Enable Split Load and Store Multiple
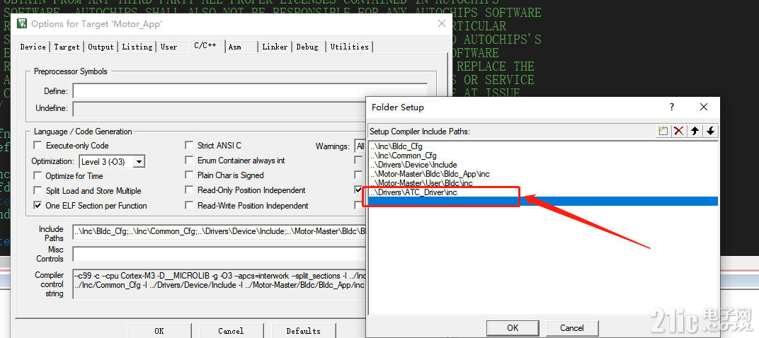This screenshot has height=338, width=759. (x=38, y=191)
